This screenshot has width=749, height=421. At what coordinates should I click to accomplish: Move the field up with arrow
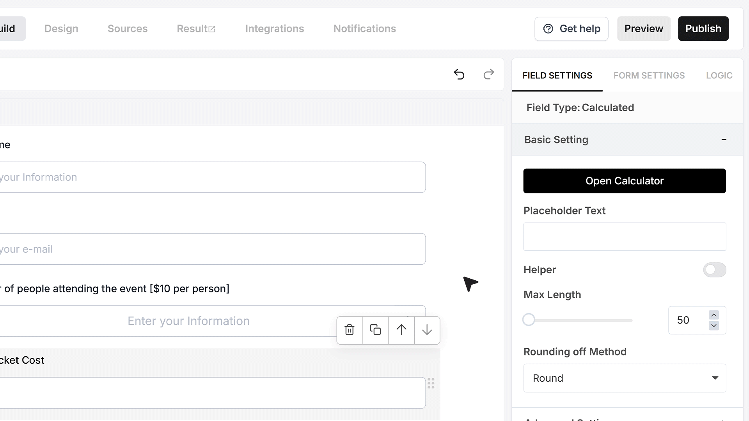pos(401,330)
